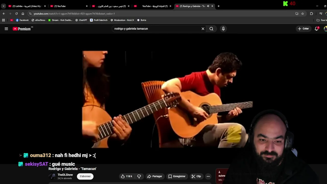The height and width of the screenshot is (184, 327).
Task: Go forward with the browser forward arrow
Action: point(10,14)
